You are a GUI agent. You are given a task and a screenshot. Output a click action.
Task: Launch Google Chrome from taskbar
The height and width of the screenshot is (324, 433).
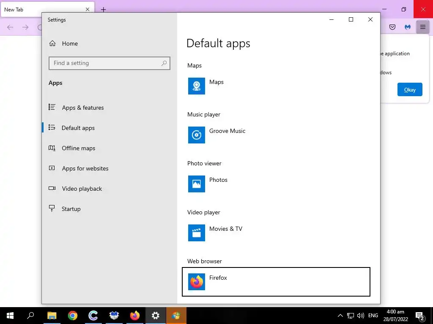click(73, 316)
